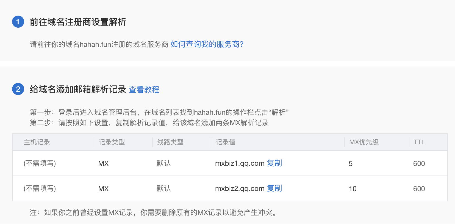
Task: Select the 主机记录 column header
Action: [37, 142]
